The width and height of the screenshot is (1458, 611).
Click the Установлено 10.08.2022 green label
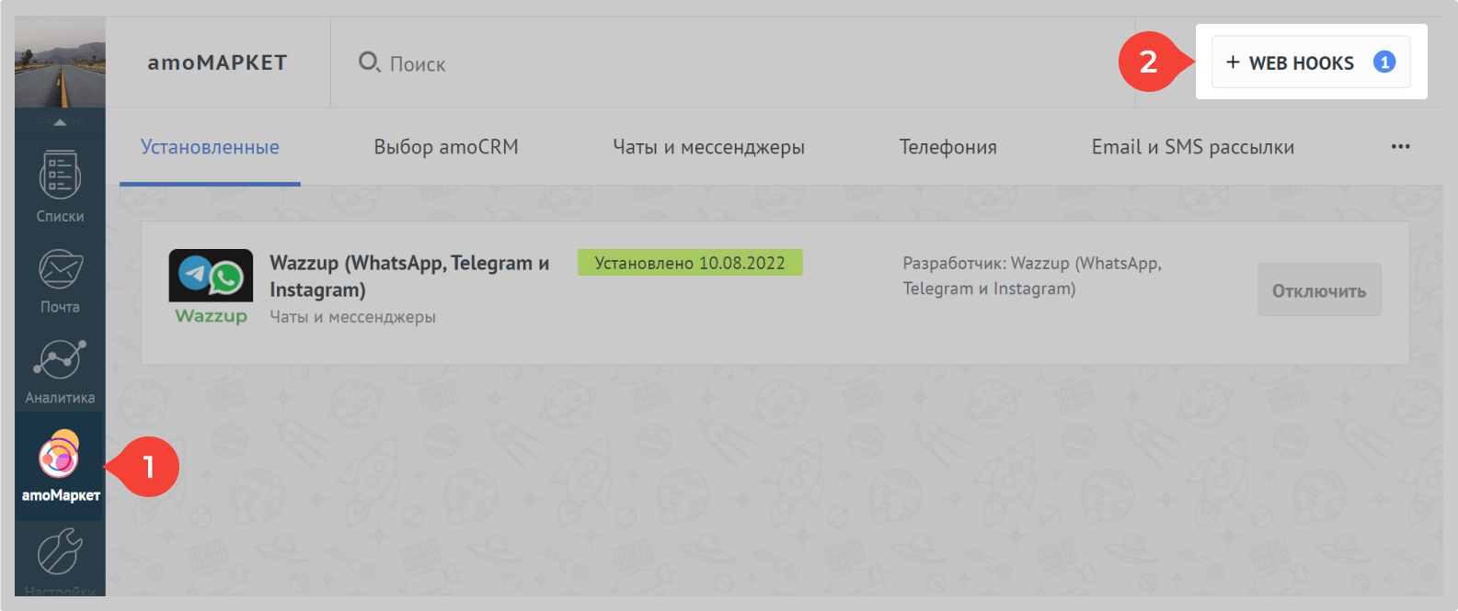point(690,263)
